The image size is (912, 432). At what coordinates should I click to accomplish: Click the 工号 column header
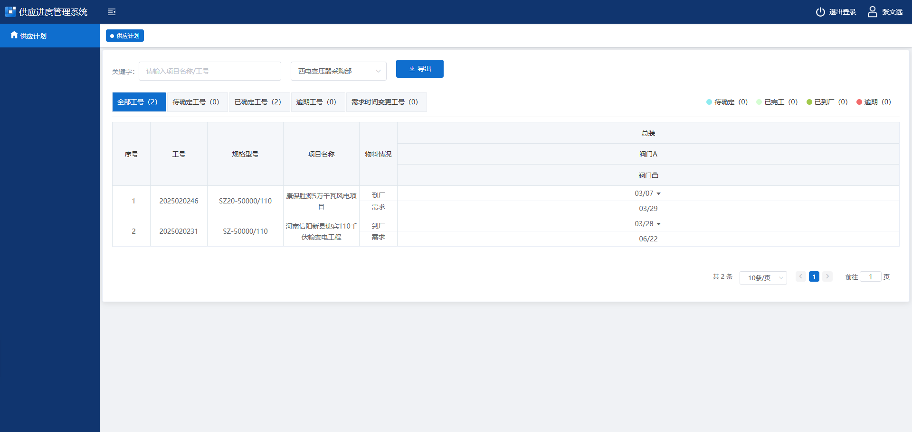pos(179,154)
